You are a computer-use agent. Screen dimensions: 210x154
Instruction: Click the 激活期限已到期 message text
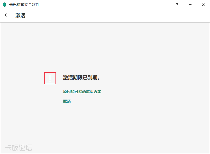(81, 78)
